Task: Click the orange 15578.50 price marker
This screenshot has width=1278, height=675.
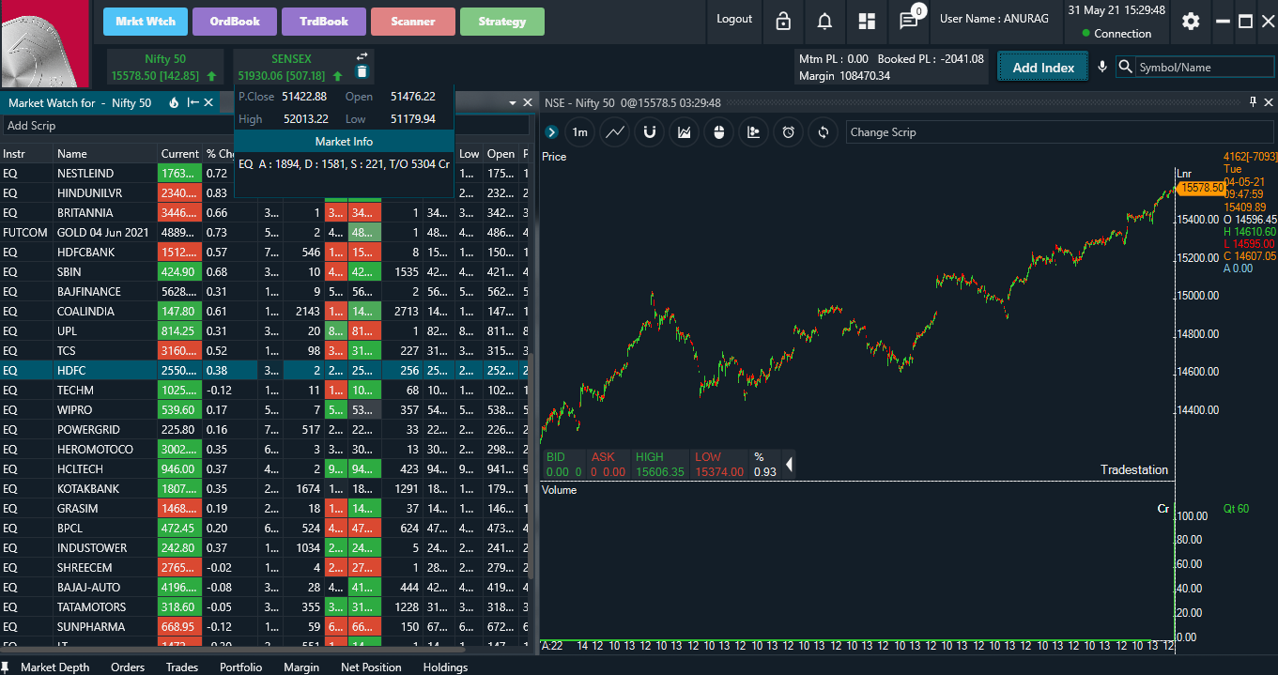Action: (x=1201, y=188)
